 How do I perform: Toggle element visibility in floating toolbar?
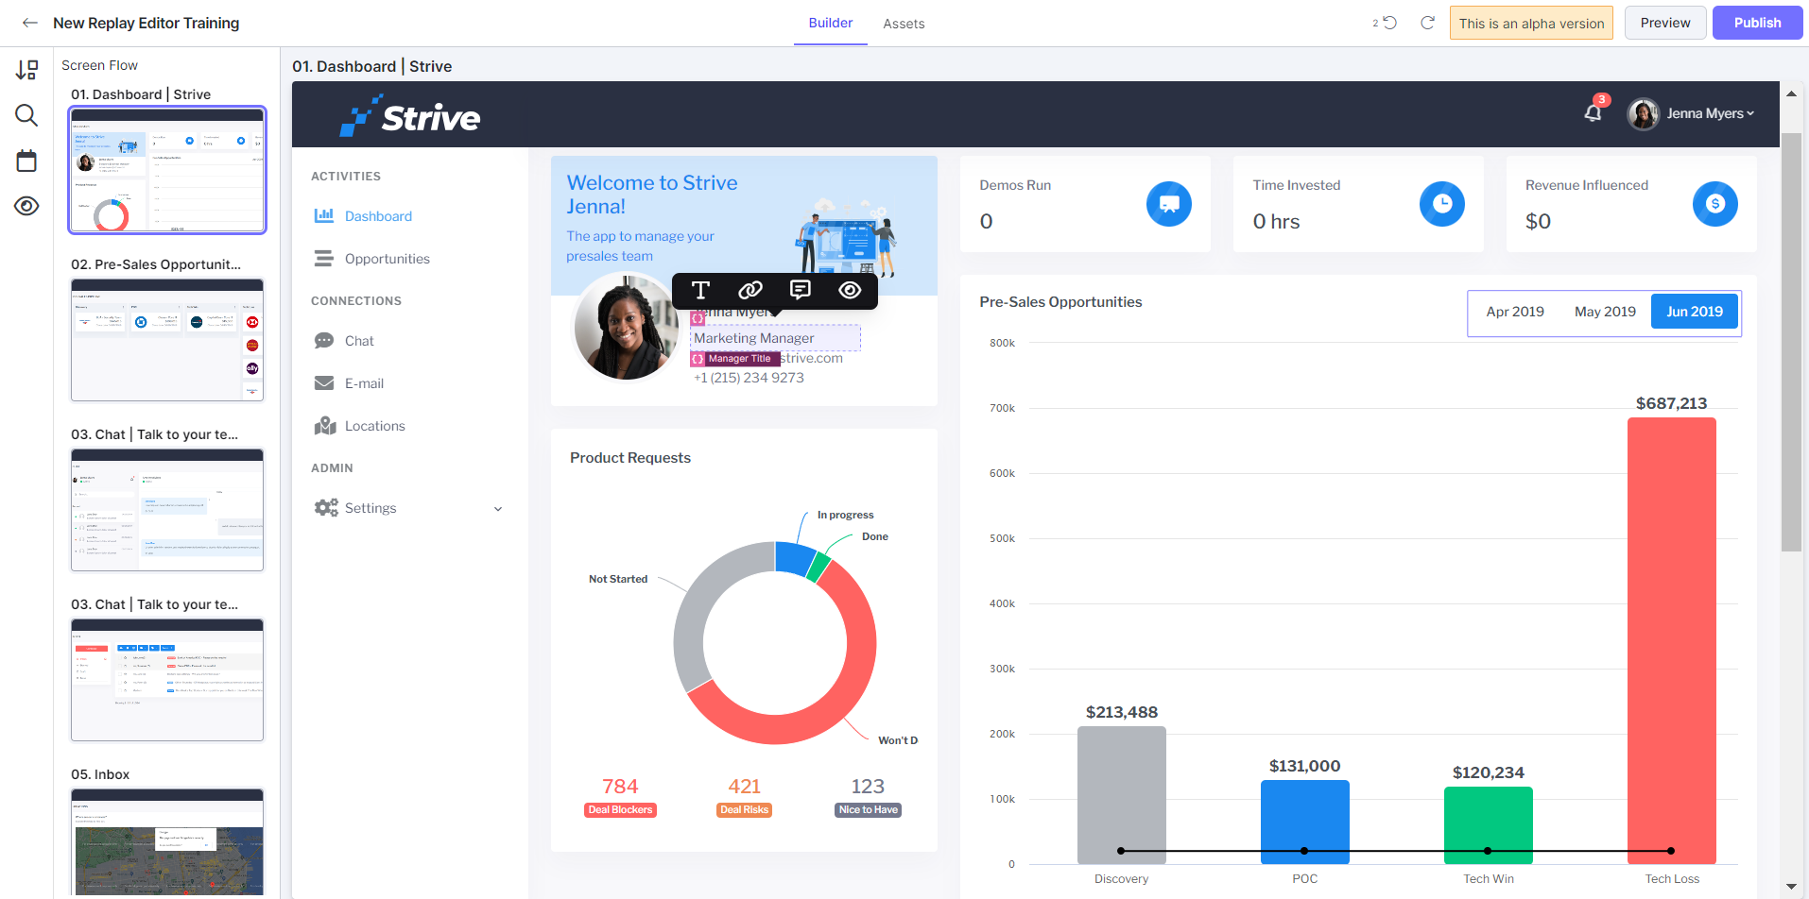pos(850,290)
